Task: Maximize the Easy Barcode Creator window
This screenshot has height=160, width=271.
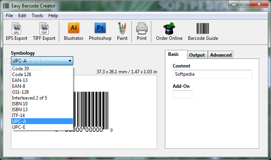Action: (x=244, y=4)
